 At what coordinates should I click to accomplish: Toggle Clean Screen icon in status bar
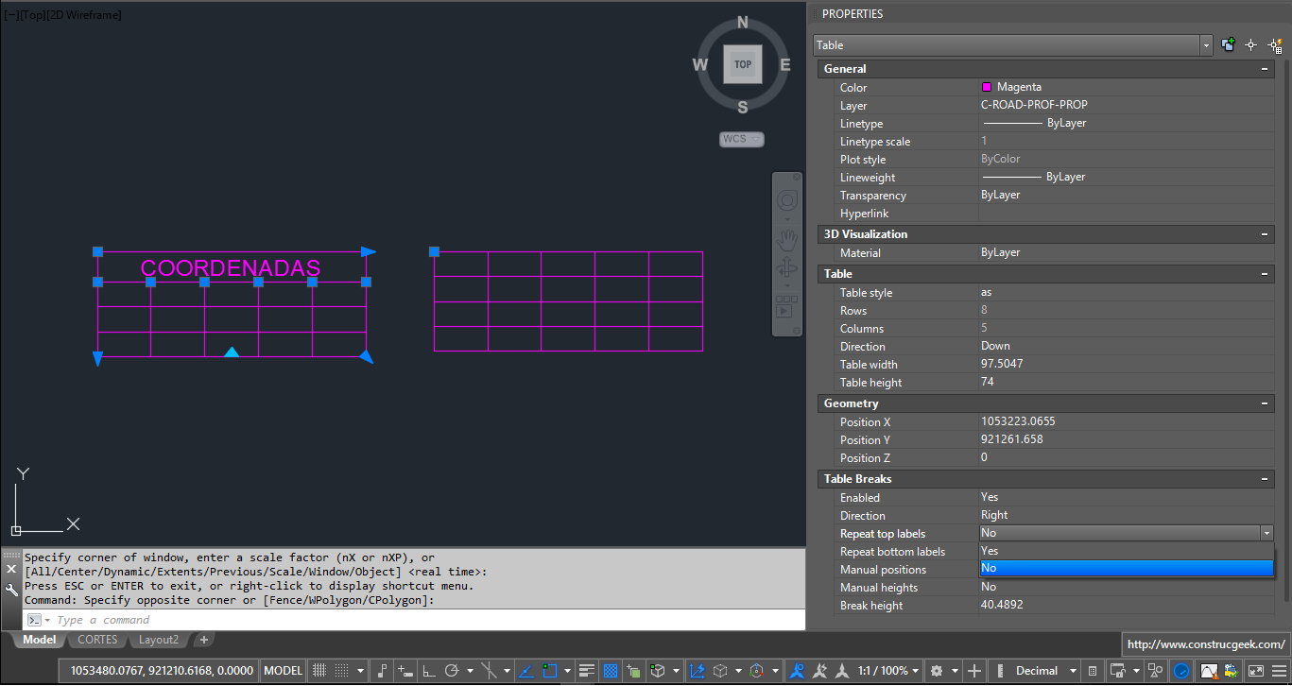[1256, 671]
